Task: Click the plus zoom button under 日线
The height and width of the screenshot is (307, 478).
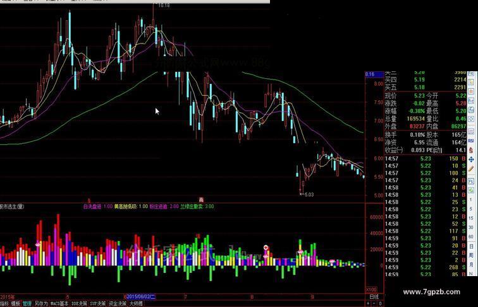Action: click(x=368, y=304)
